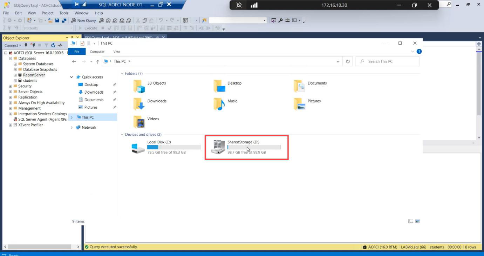
Task: Open the Help menu in SSMS
Action: (99, 13)
